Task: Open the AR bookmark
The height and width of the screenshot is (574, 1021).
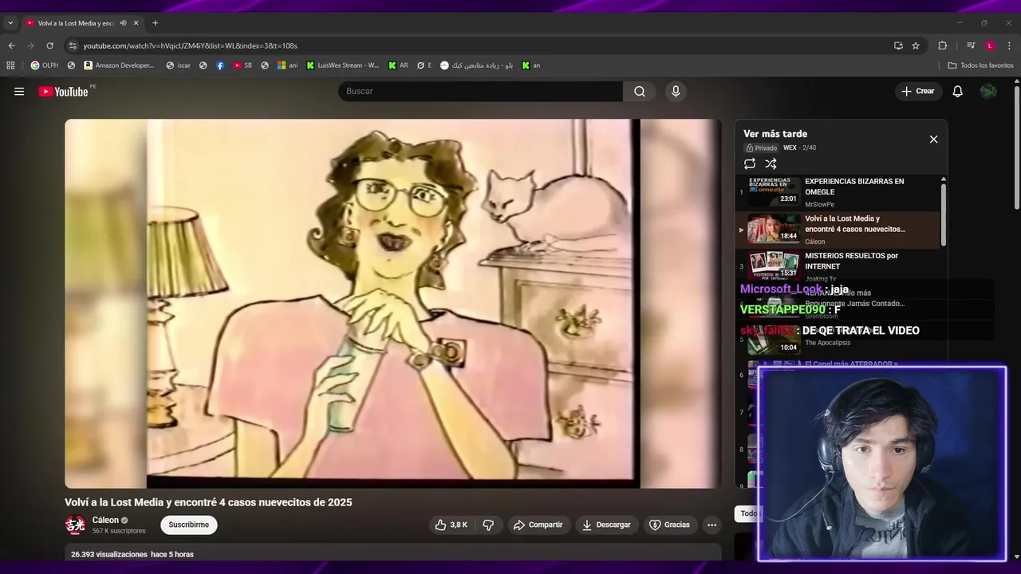Action: pyautogui.click(x=398, y=65)
